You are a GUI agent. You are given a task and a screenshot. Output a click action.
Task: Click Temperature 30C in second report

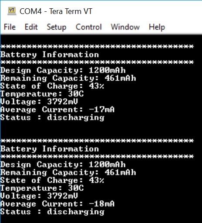pyautogui.click(x=42, y=188)
